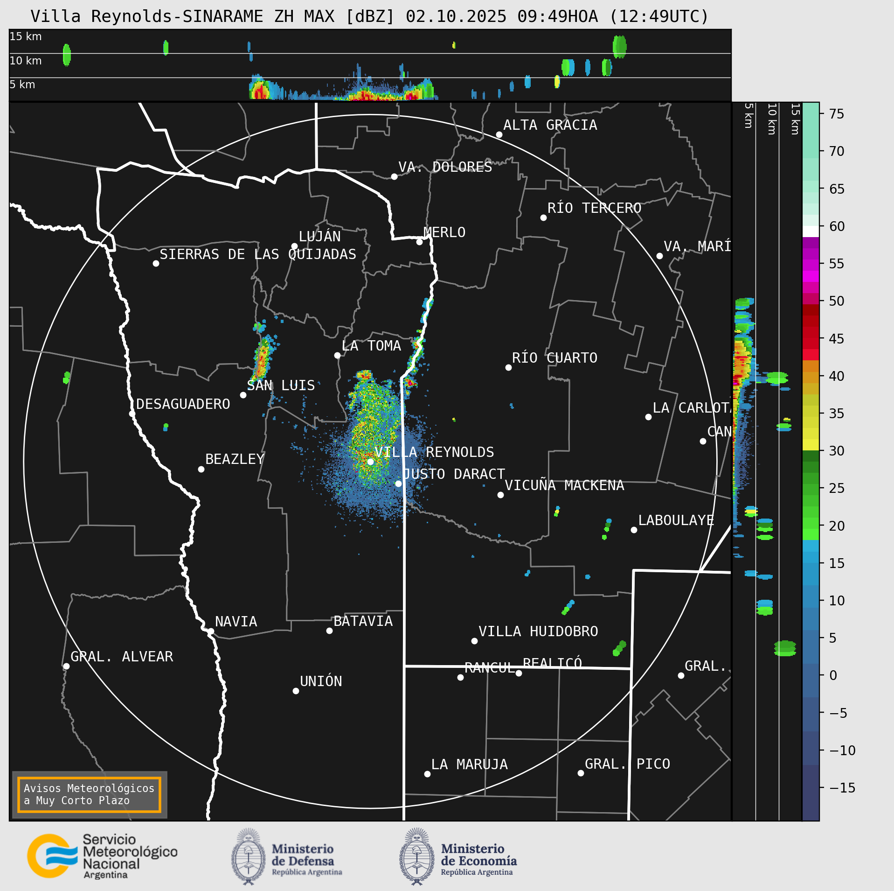Click the Beazley city dot
894x891 pixels.
tap(201, 469)
